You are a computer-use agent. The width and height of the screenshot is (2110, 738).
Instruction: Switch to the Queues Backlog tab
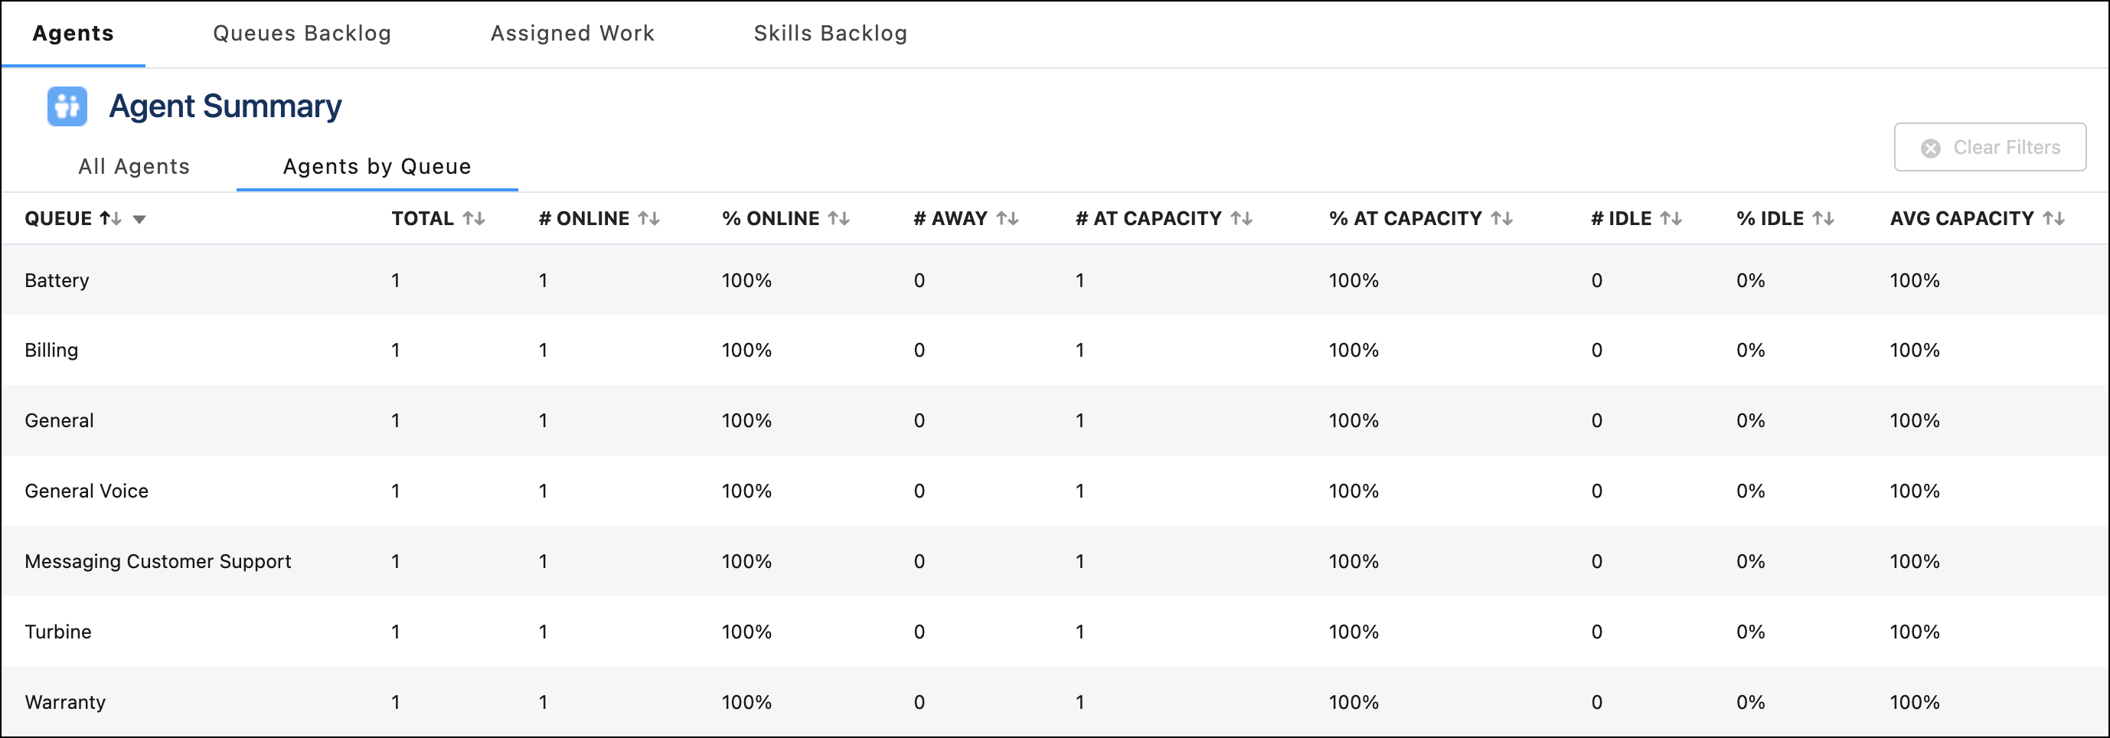pos(302,33)
